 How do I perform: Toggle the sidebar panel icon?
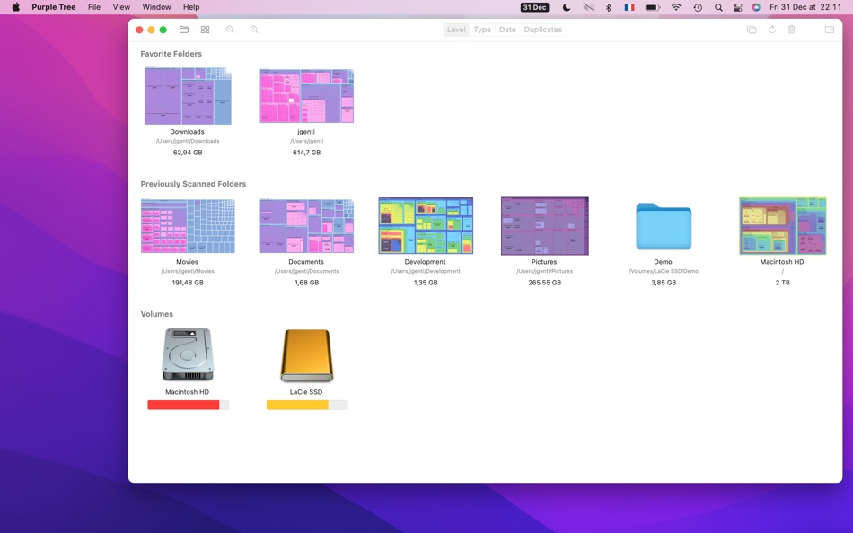[830, 30]
